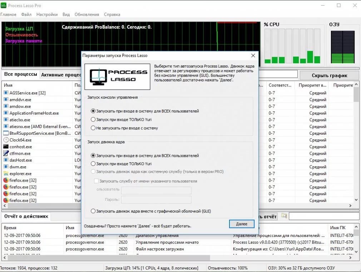361x272 pixels.
Task: Open the Вид menu
Action: tap(66, 14)
